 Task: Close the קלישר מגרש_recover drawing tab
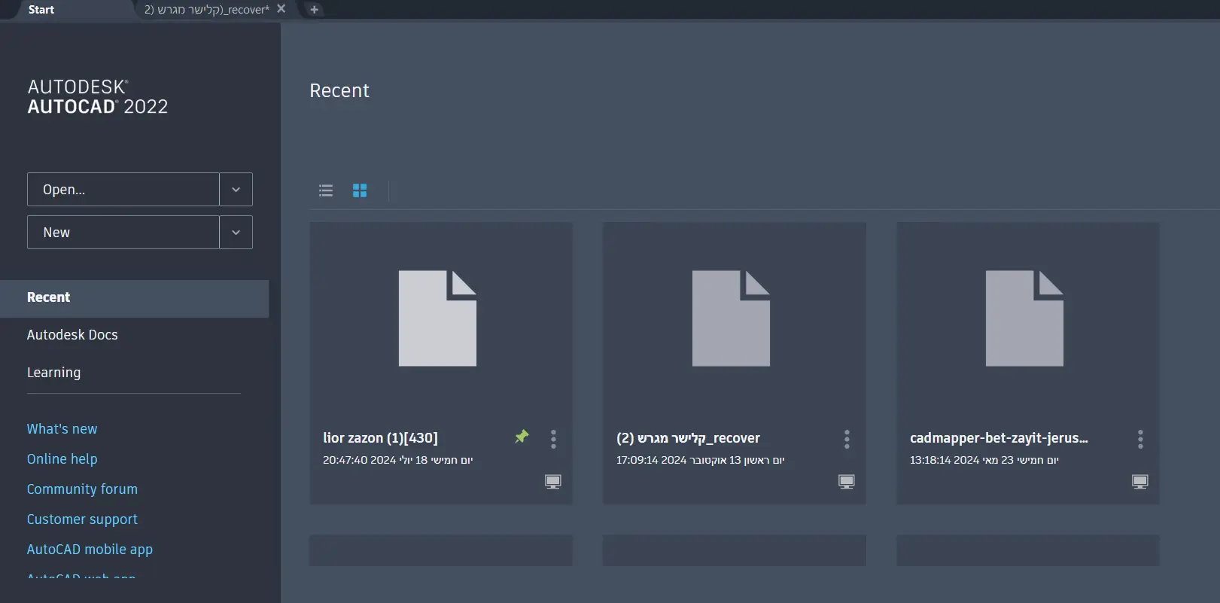click(x=281, y=9)
